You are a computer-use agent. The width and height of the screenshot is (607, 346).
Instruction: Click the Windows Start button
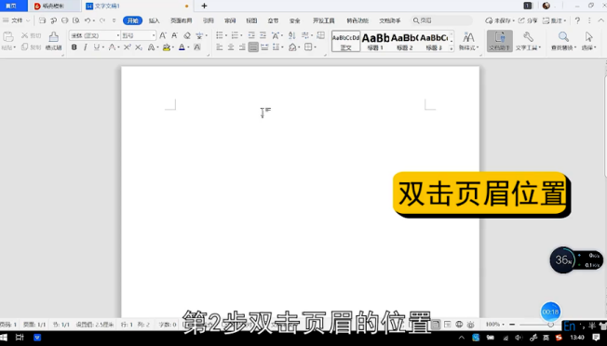point(4,338)
